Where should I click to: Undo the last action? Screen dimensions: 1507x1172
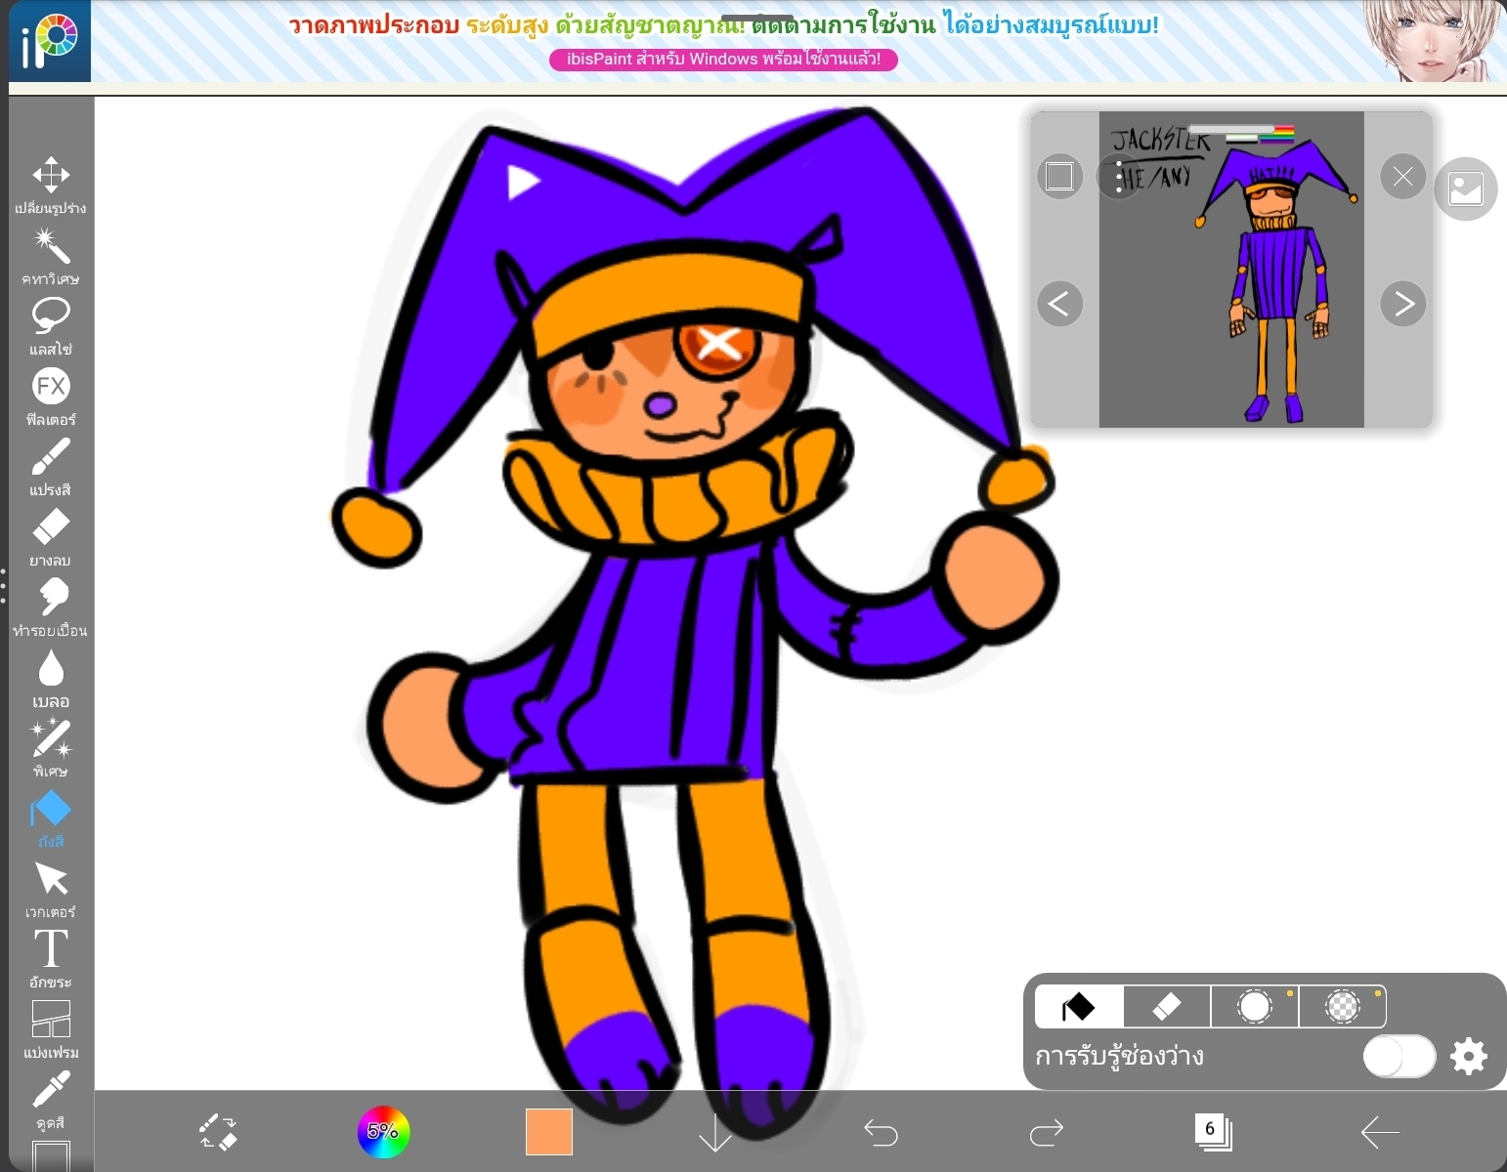click(x=881, y=1133)
